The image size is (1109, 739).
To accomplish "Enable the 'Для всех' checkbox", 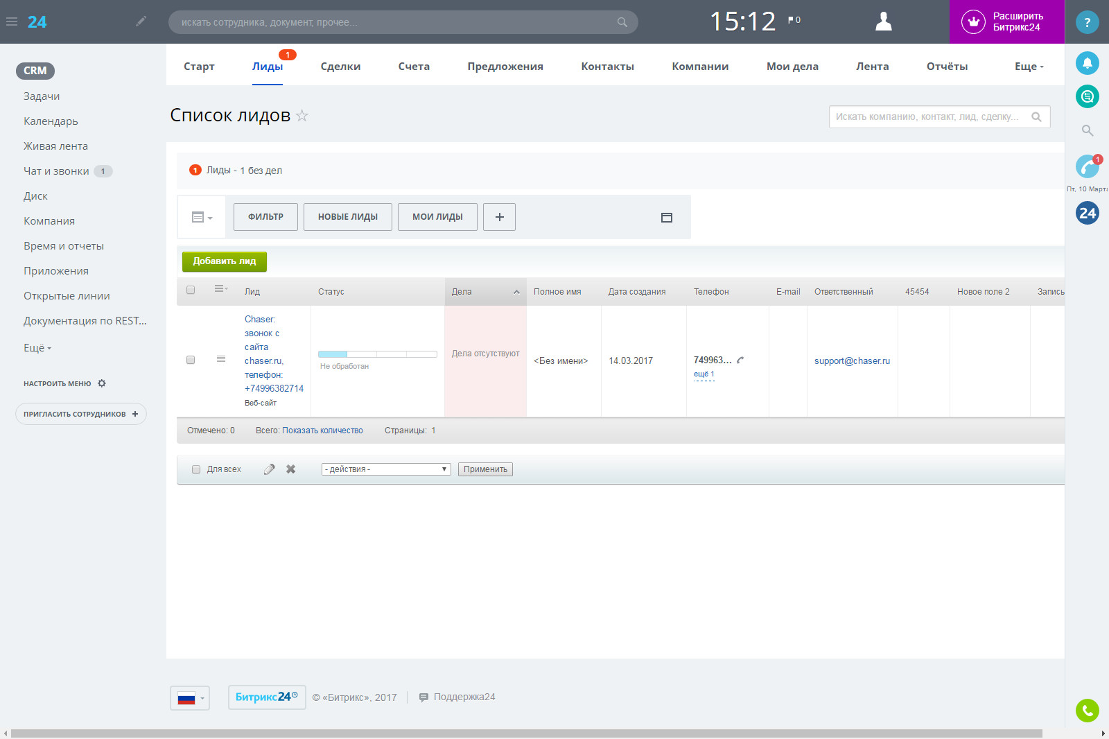I will (x=196, y=469).
